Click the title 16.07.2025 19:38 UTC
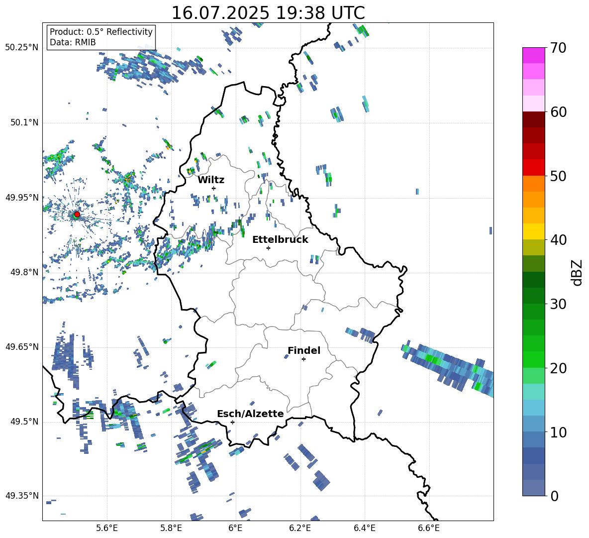The height and width of the screenshot is (538, 589). pos(268,13)
